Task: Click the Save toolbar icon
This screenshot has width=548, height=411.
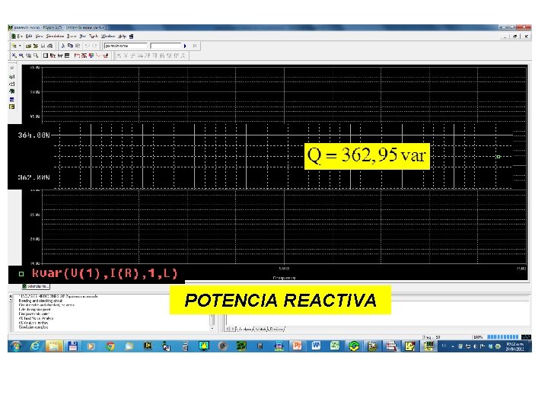Action: (43, 46)
